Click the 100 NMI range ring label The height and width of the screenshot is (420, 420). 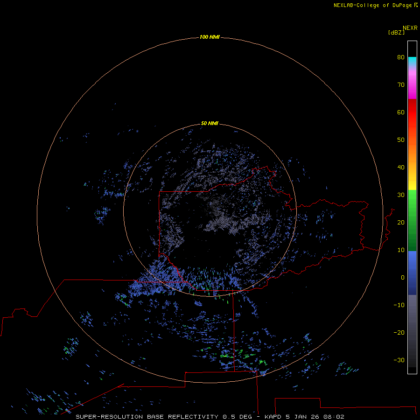[210, 37]
